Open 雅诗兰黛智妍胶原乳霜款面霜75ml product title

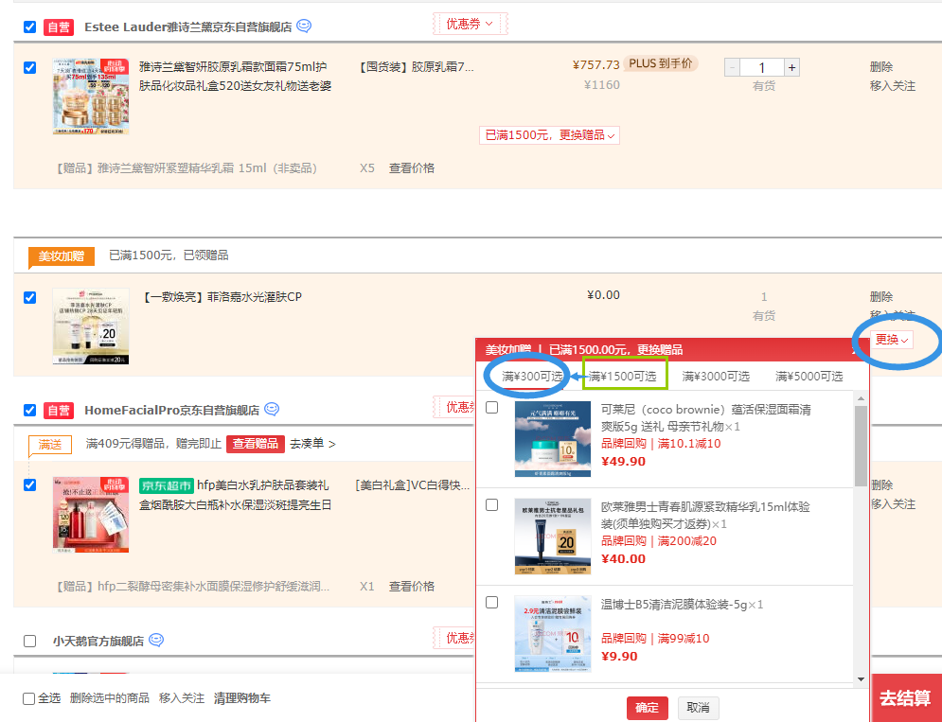click(x=235, y=77)
